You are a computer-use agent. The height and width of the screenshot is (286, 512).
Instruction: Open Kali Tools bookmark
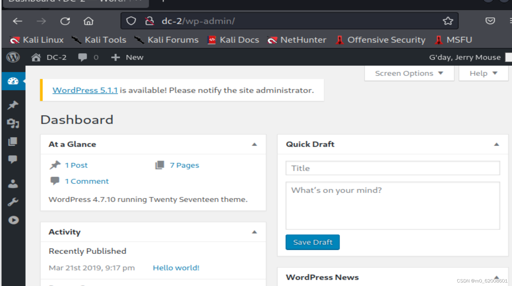[99, 40]
